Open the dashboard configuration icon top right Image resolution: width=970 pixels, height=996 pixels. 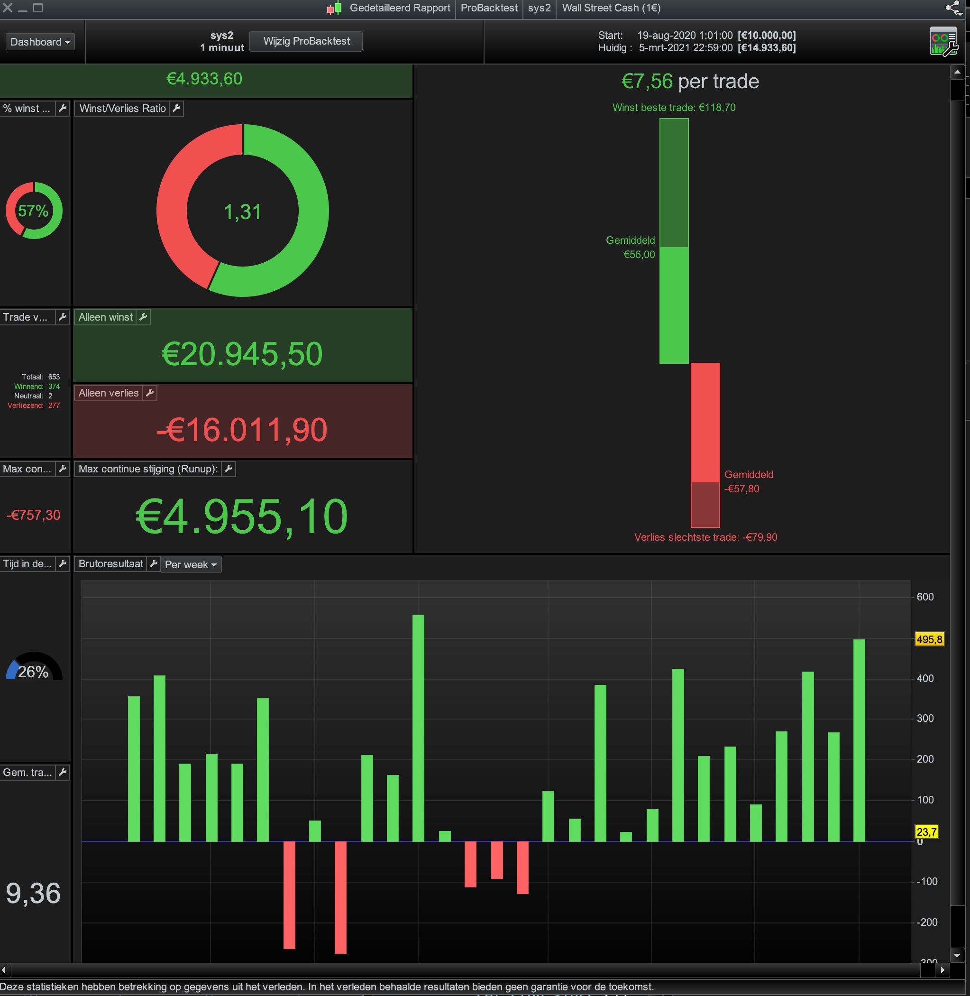pyautogui.click(x=943, y=42)
